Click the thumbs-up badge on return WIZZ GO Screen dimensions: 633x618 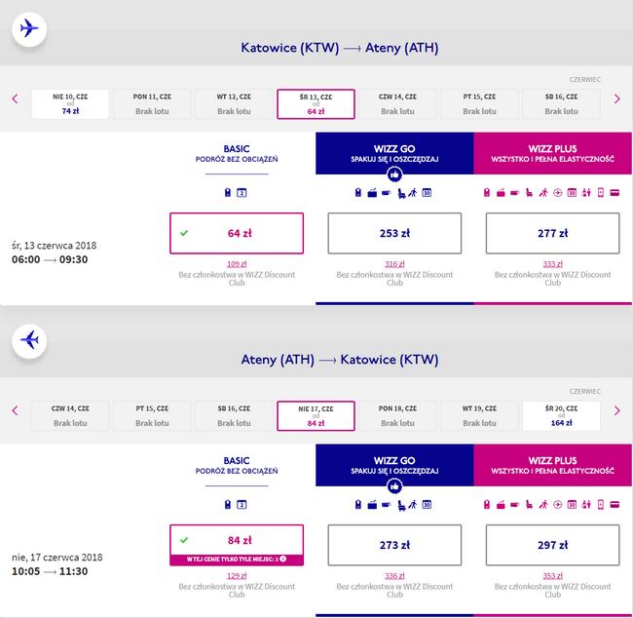click(394, 486)
